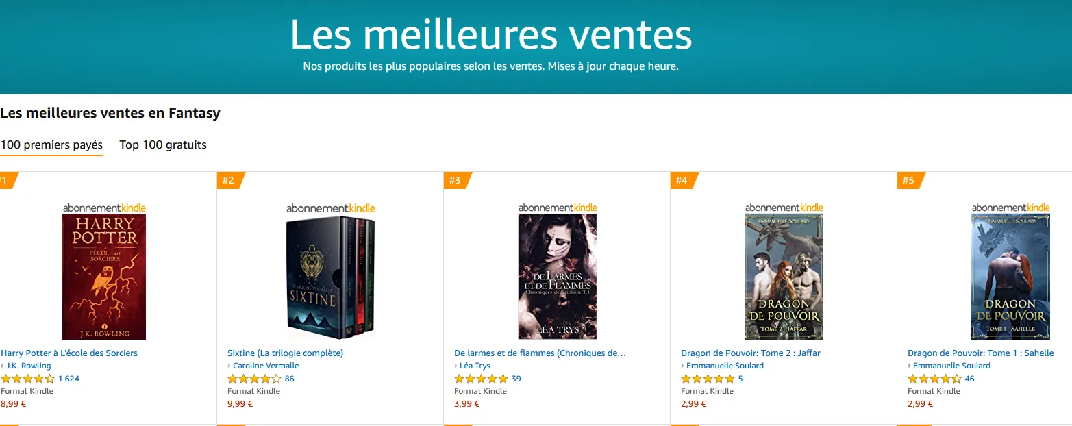Open the Sixtine trilogy box set cover
The image size is (1072, 426).
point(331,277)
